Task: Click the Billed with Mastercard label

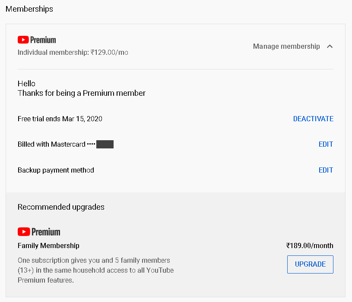Action: [x=51, y=145]
